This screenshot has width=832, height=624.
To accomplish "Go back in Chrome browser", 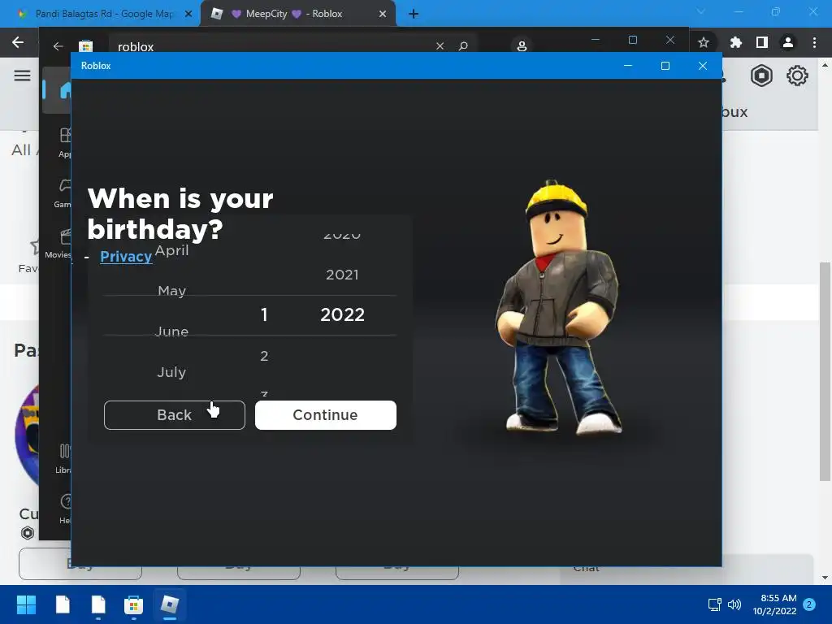I will tap(18, 42).
